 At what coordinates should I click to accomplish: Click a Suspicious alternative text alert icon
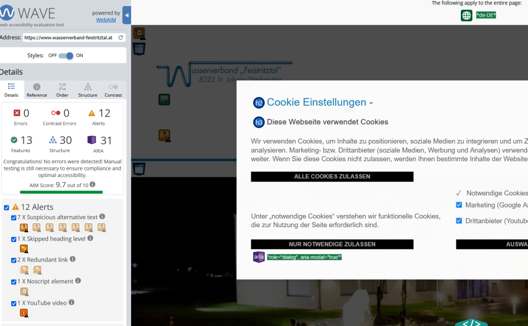[24, 227]
